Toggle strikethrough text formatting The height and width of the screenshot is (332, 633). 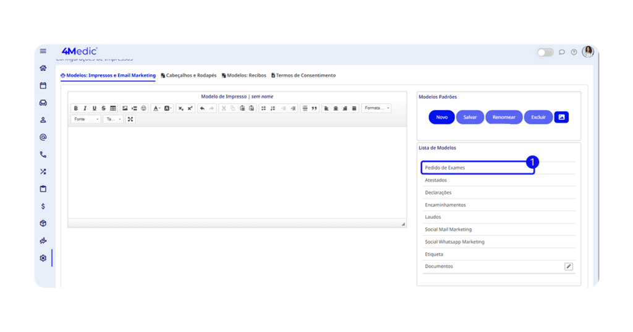103,108
